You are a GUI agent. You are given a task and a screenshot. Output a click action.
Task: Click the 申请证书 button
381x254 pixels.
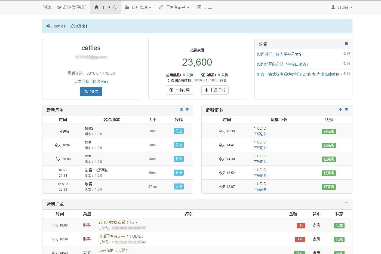215,90
